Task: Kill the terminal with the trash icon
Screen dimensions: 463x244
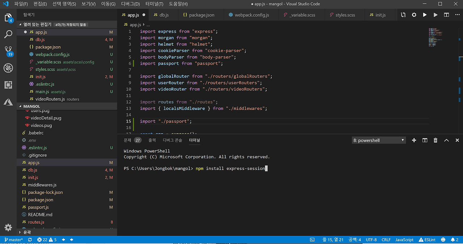Action: pos(436,140)
